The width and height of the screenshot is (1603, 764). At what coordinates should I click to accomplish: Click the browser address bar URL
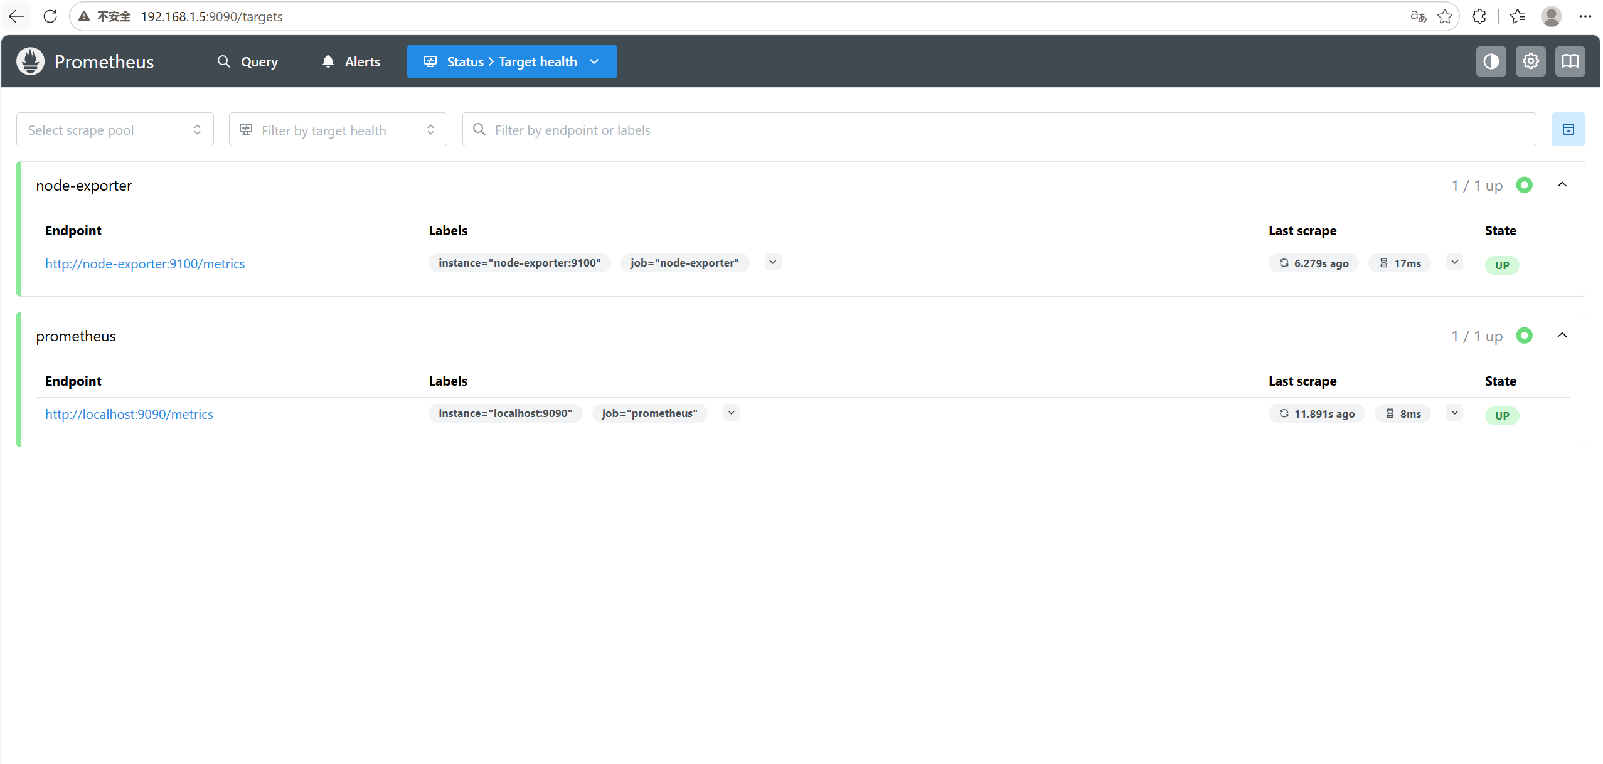[211, 16]
